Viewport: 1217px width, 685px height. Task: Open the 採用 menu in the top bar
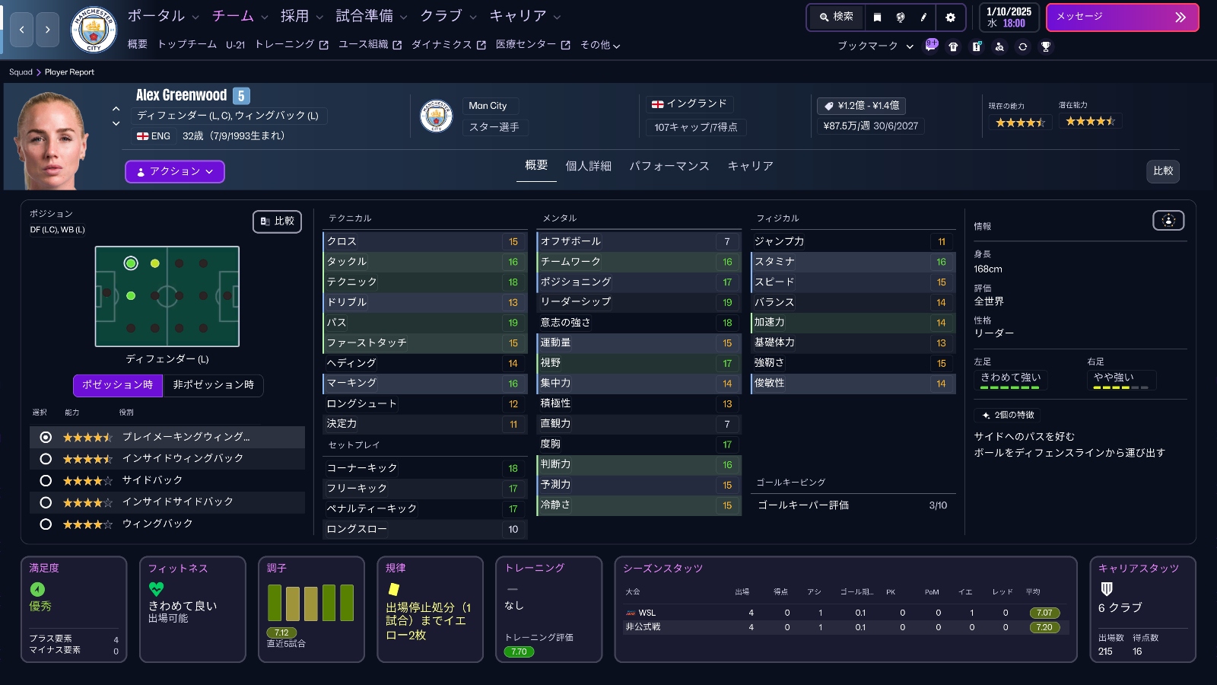click(295, 15)
